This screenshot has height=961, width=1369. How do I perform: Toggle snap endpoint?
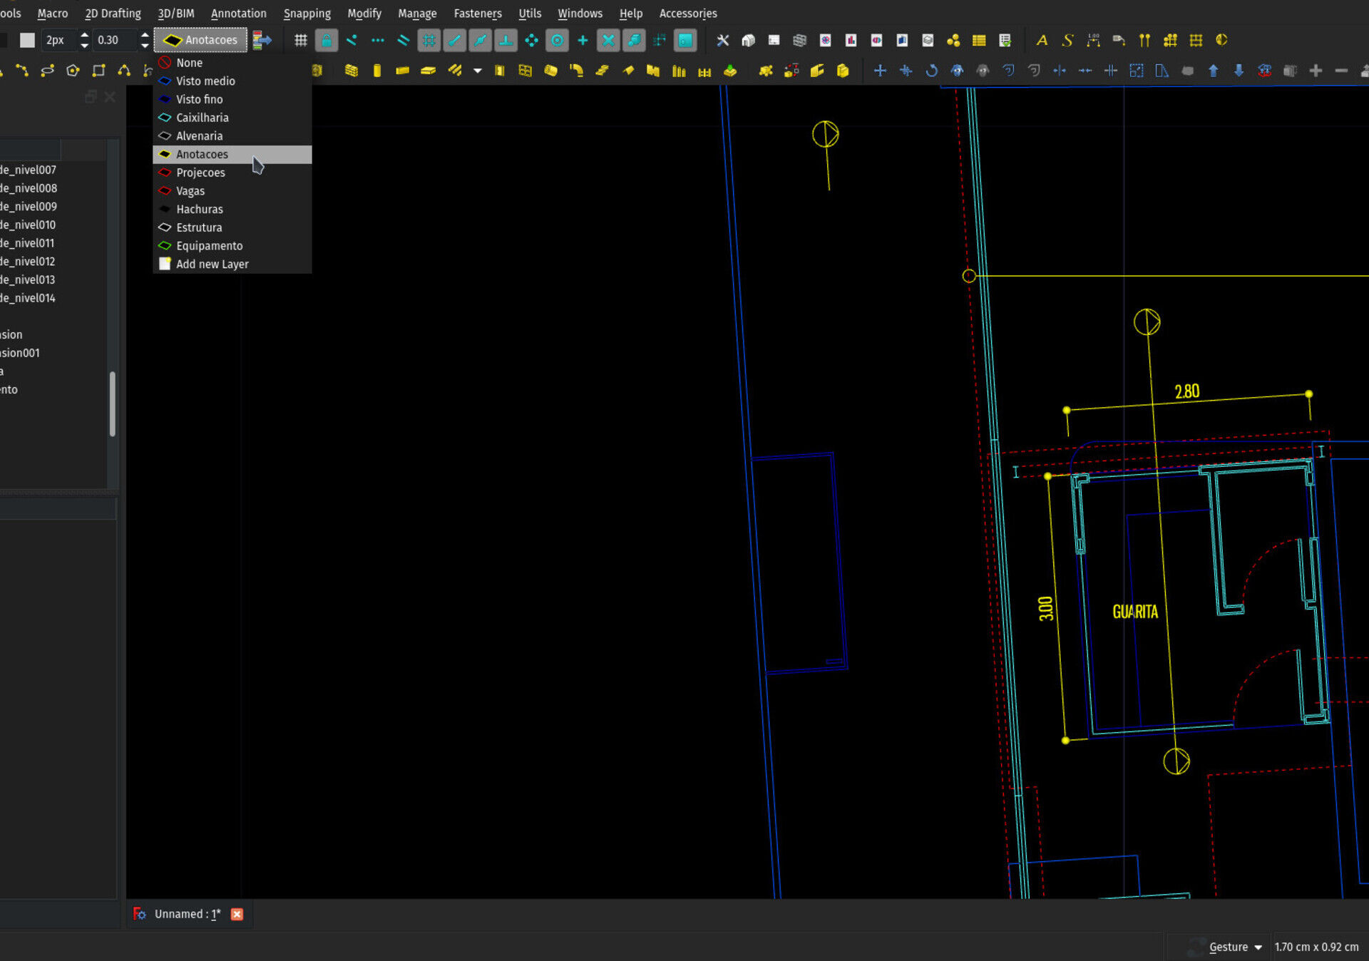455,41
